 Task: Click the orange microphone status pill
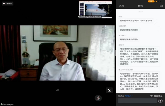click(151, 1)
